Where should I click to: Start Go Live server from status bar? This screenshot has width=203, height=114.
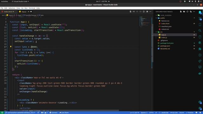pyautogui.click(x=174, y=113)
